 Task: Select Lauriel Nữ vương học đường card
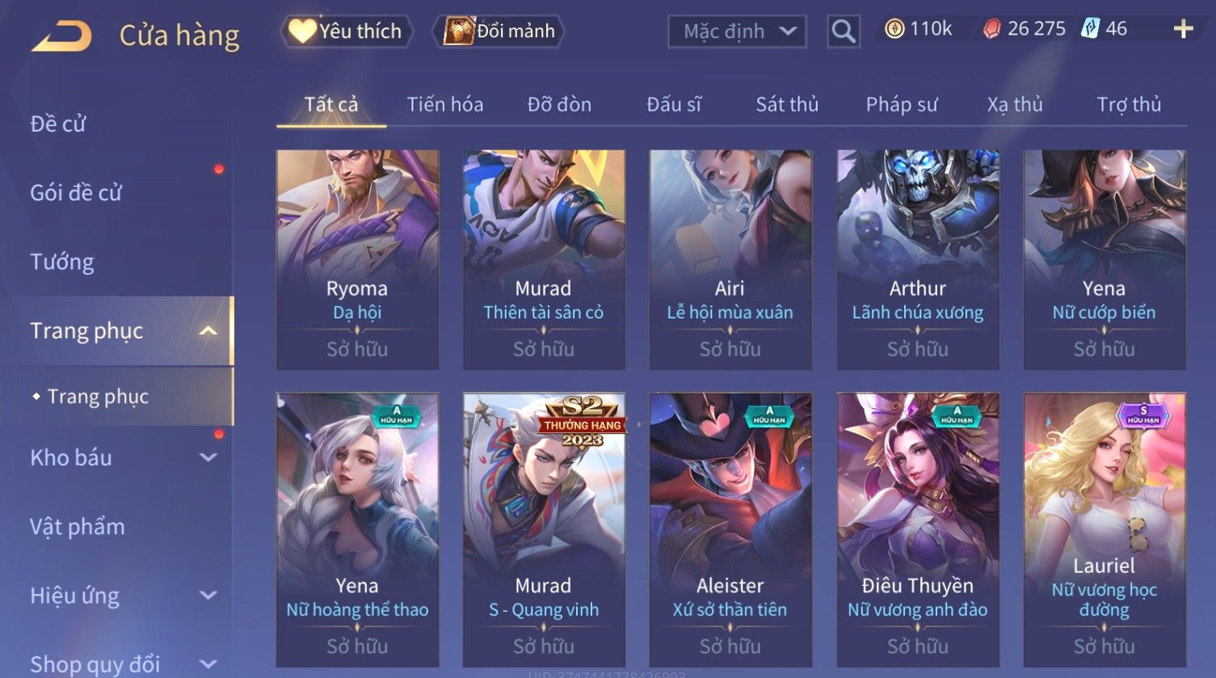(1104, 530)
